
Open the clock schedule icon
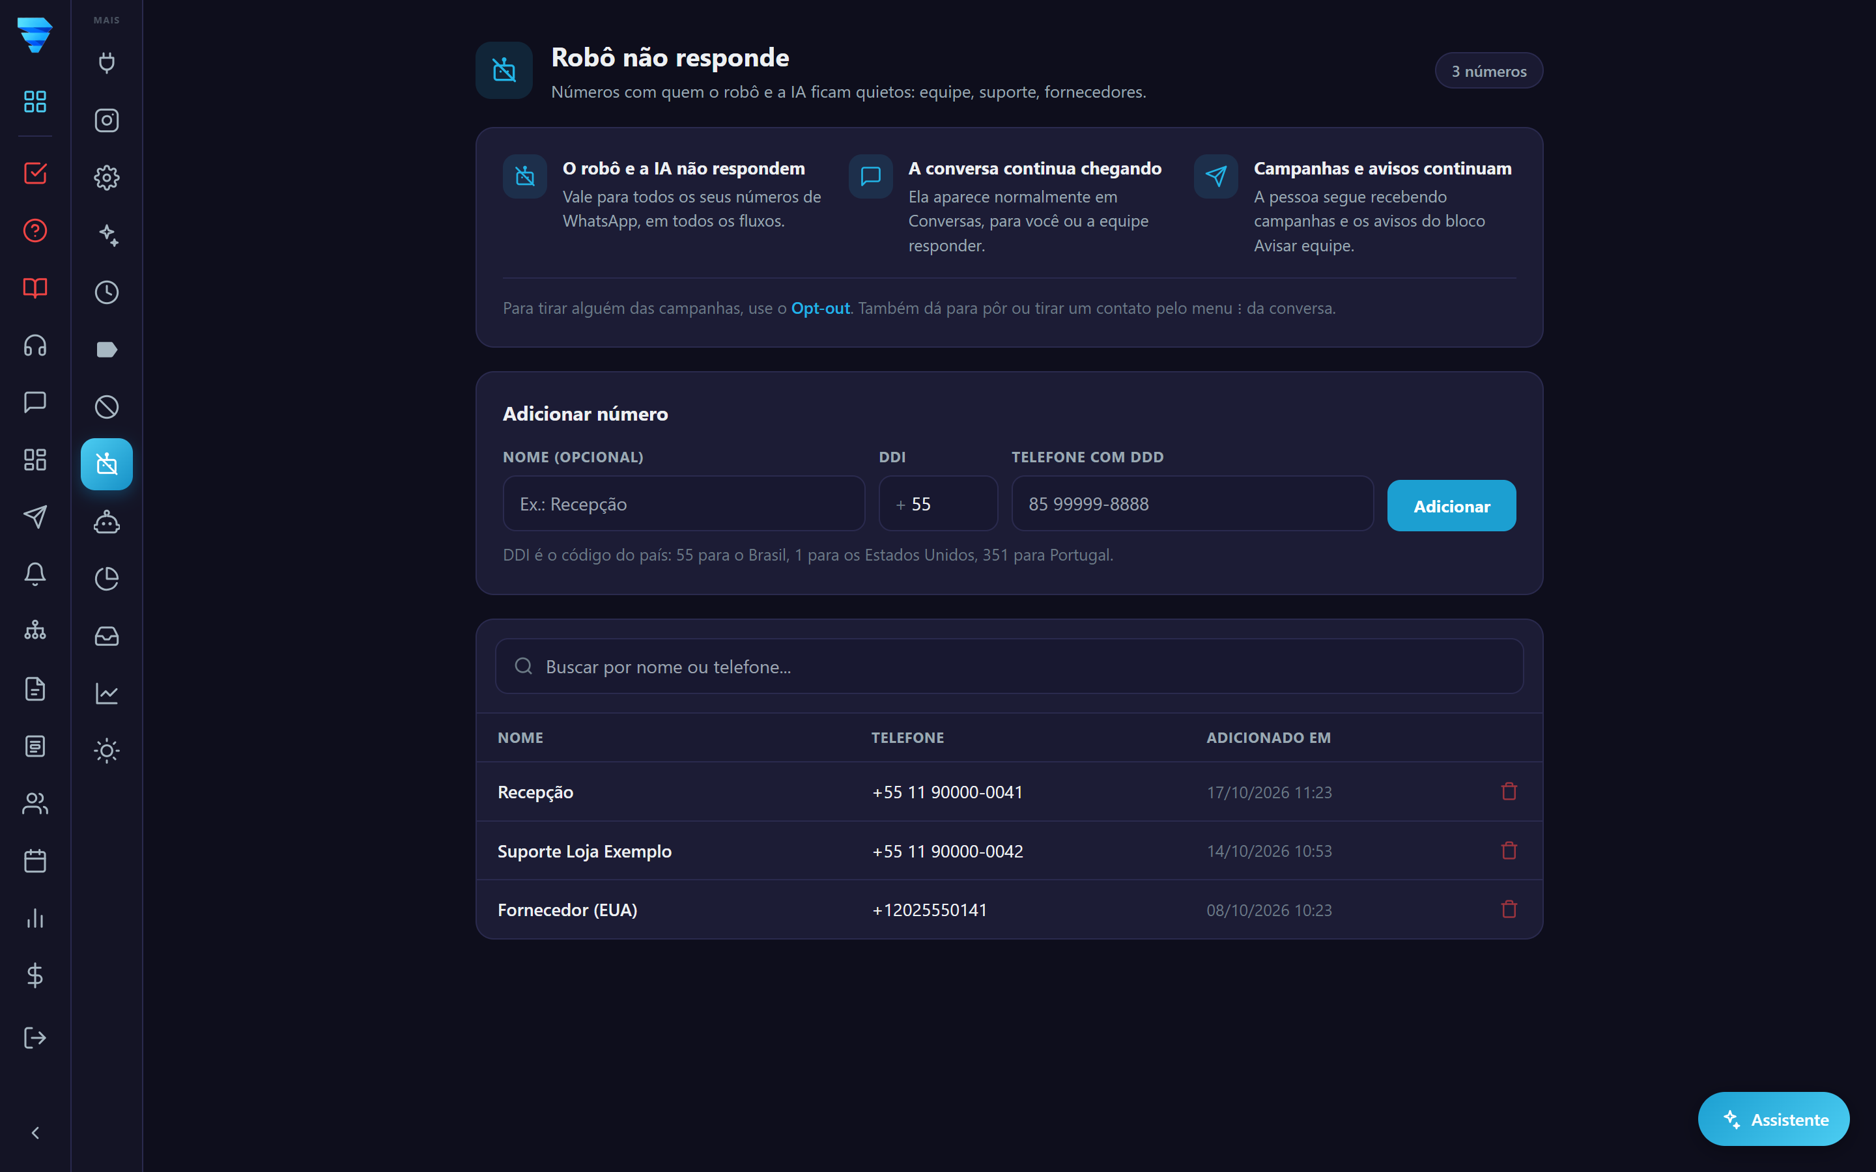click(107, 292)
